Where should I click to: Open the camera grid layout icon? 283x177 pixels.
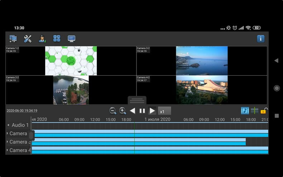57,39
